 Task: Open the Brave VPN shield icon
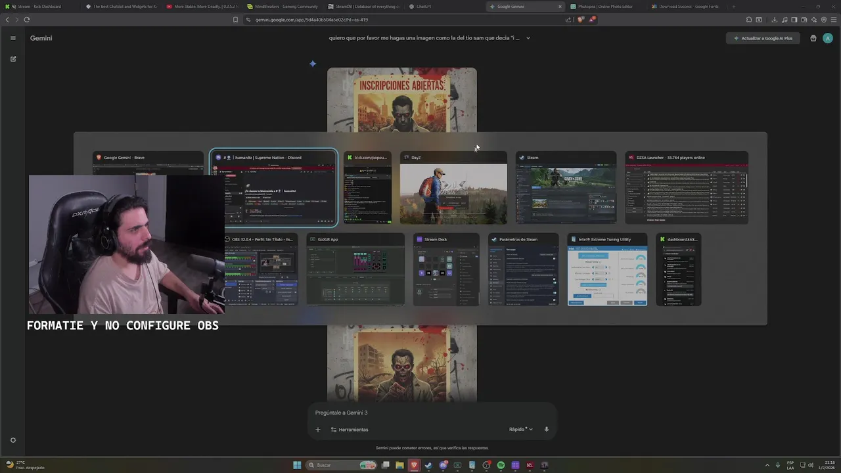[824, 20]
